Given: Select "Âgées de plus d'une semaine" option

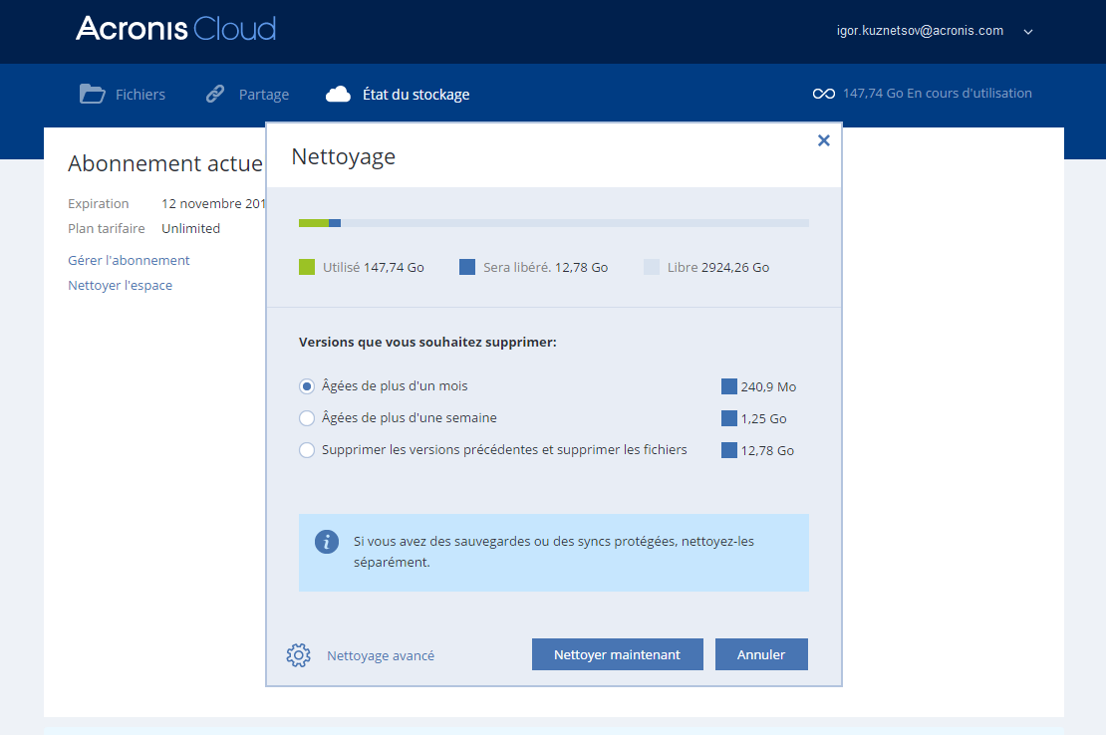Looking at the screenshot, I should point(307,418).
